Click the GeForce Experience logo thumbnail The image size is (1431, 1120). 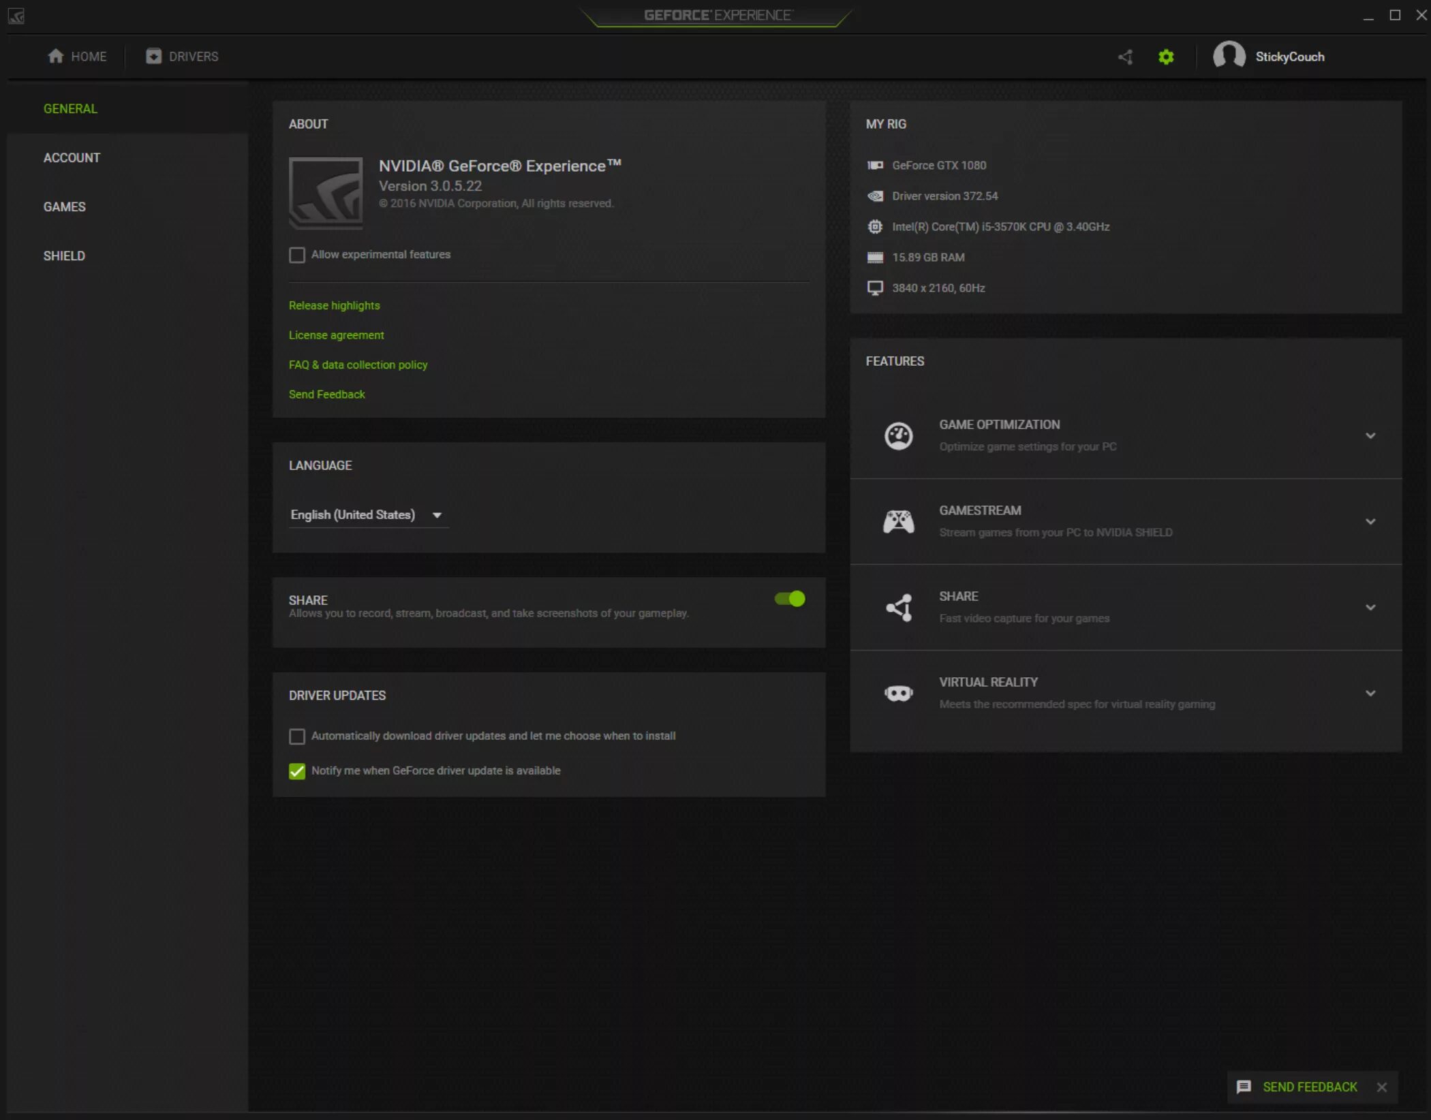point(326,193)
